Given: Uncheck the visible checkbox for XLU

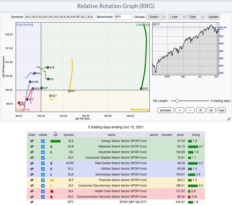Looking at the screenshot, I should coord(43,169).
